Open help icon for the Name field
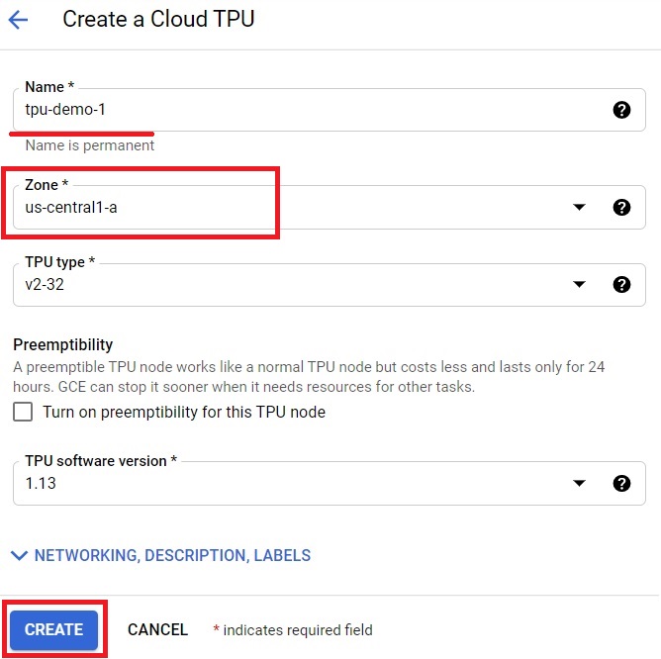The height and width of the screenshot is (659, 661). (x=621, y=110)
